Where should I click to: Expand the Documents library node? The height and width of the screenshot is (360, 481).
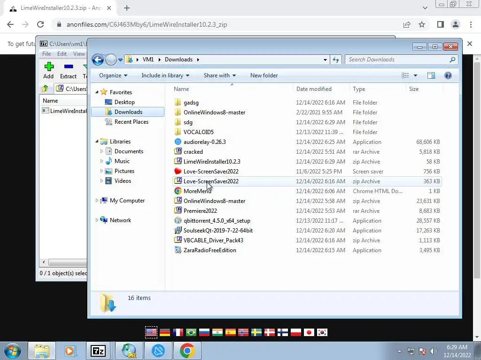tap(101, 151)
